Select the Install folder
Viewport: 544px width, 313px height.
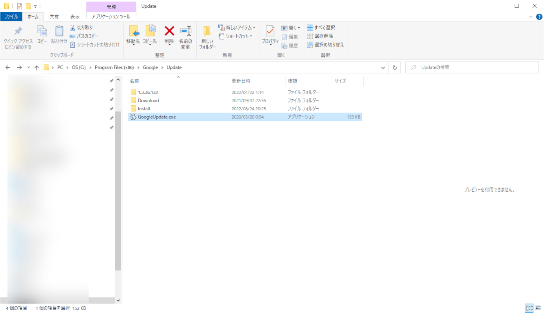pyautogui.click(x=245, y=109)
